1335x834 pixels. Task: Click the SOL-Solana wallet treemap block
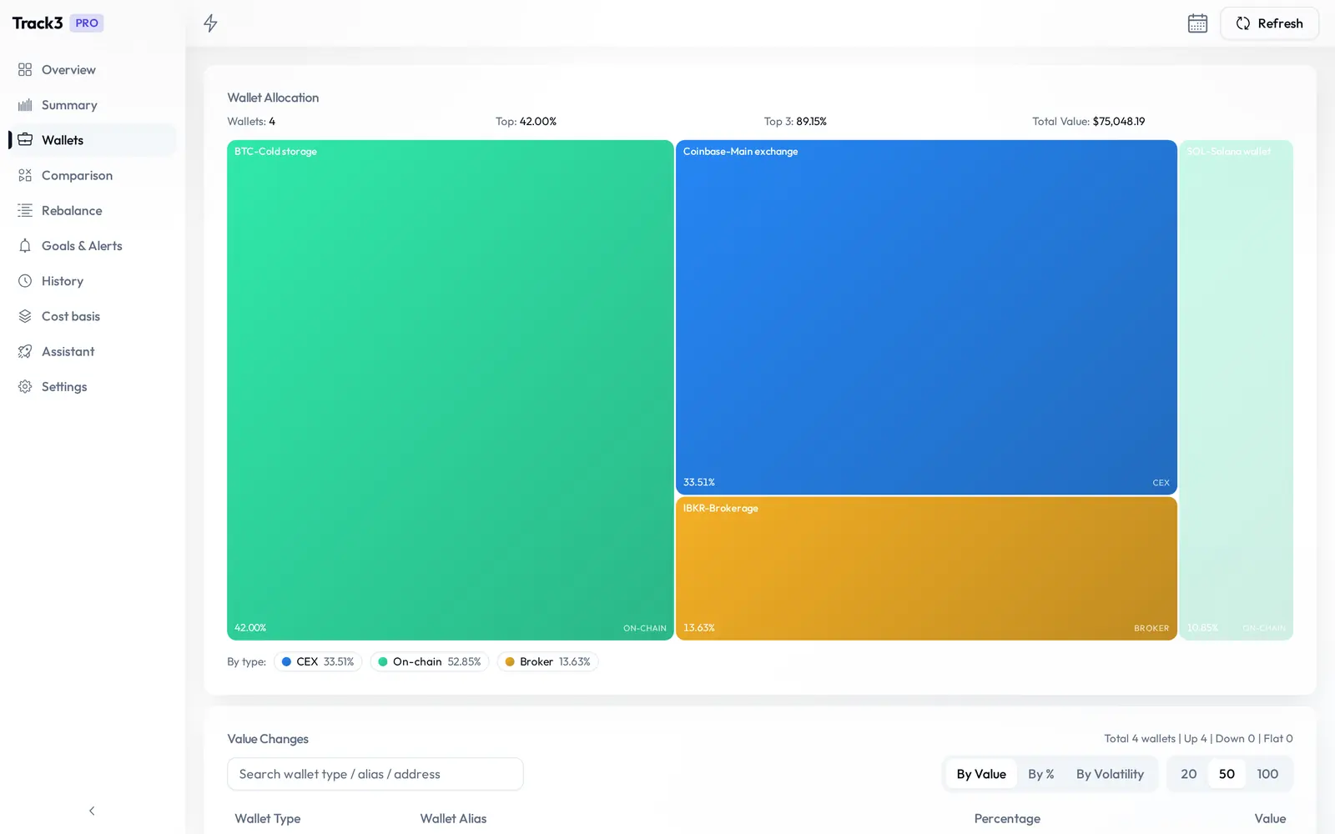click(x=1237, y=389)
